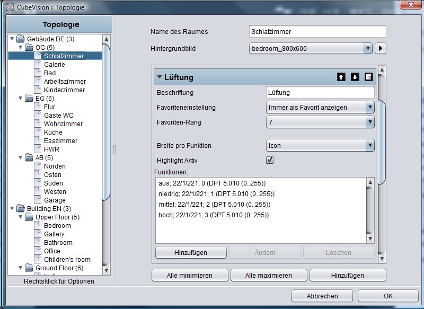Click the OG (5) folder icon
The image size is (424, 309).
click(x=29, y=47)
